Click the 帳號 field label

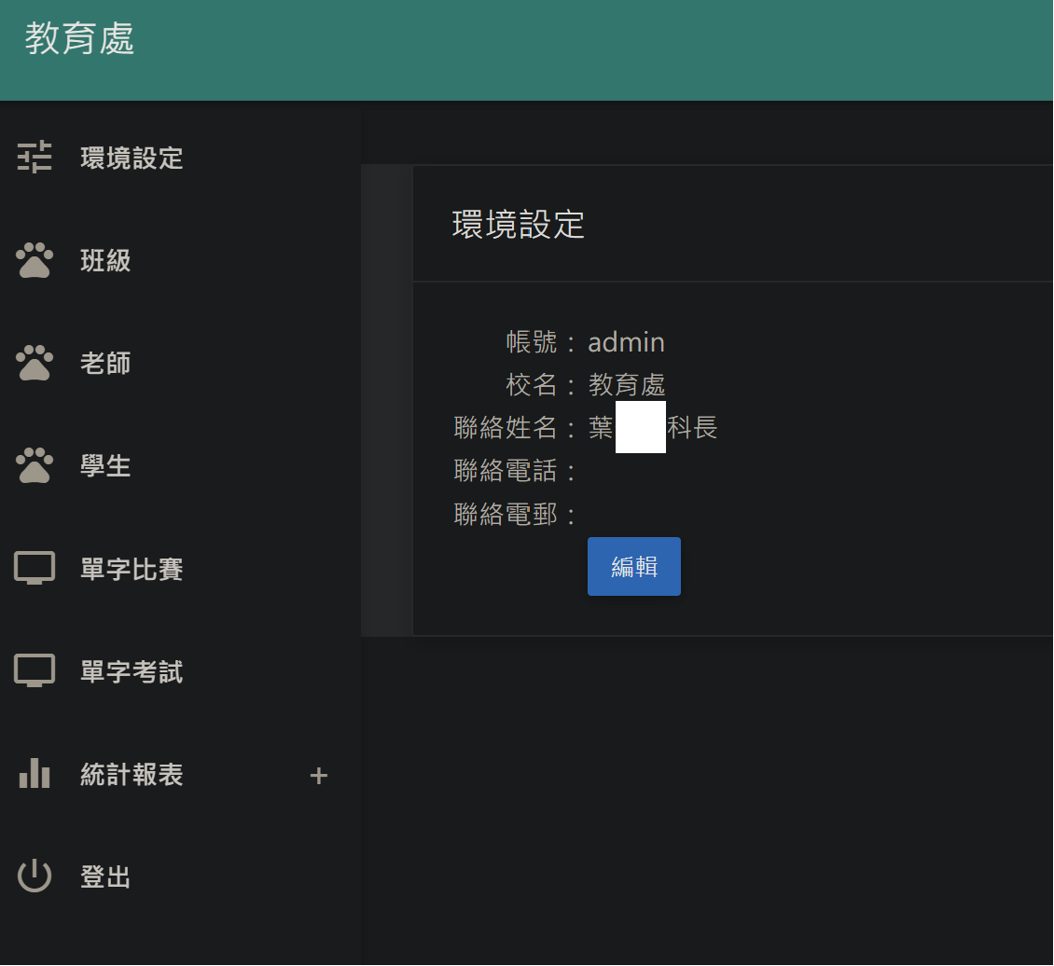(532, 342)
